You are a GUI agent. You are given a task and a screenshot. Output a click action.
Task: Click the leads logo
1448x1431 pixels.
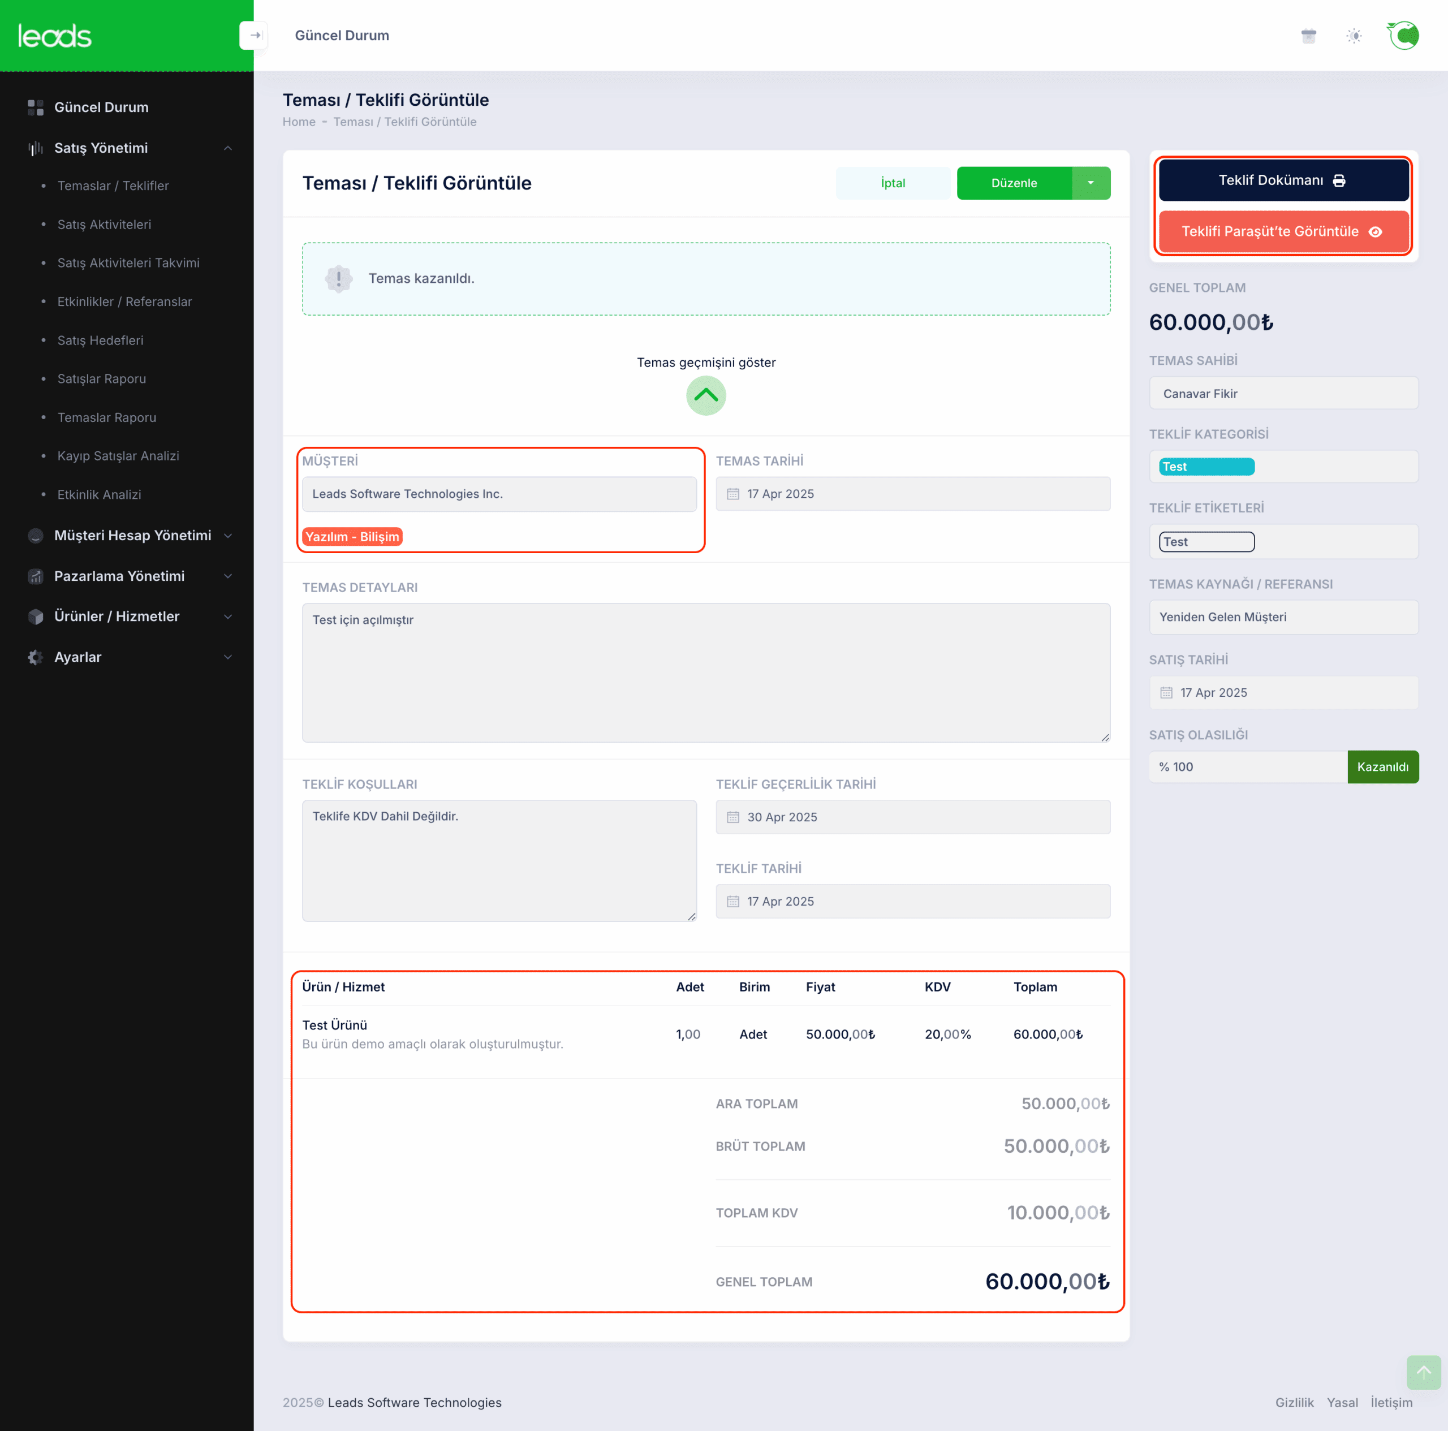(x=55, y=36)
